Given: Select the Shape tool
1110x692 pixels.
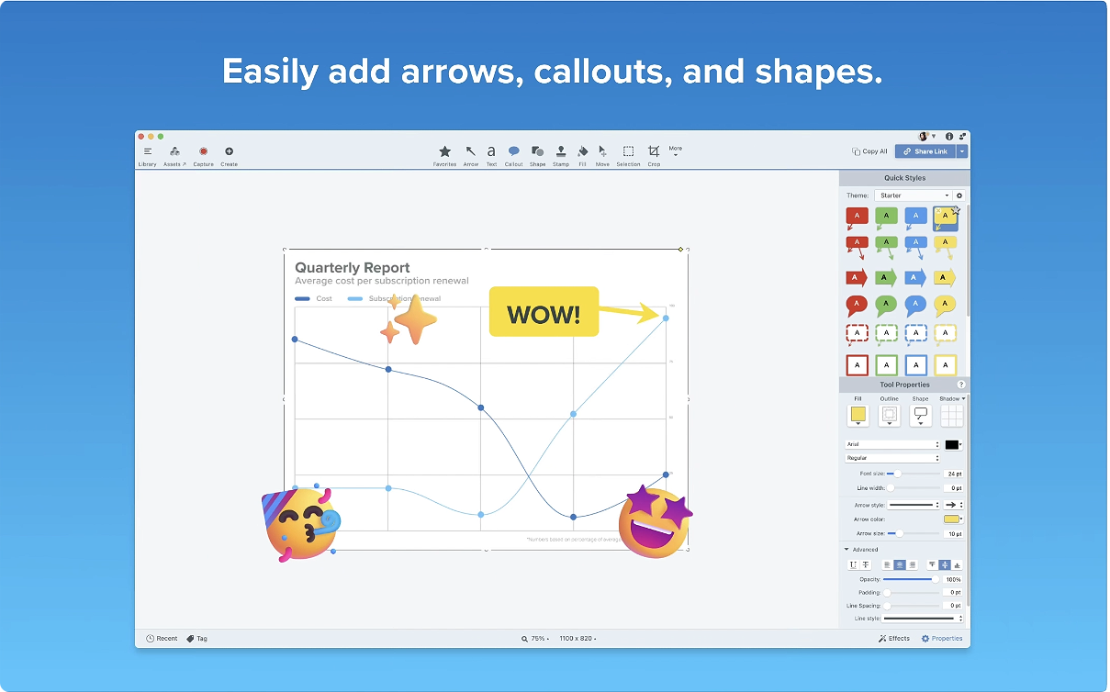Looking at the screenshot, I should (537, 153).
